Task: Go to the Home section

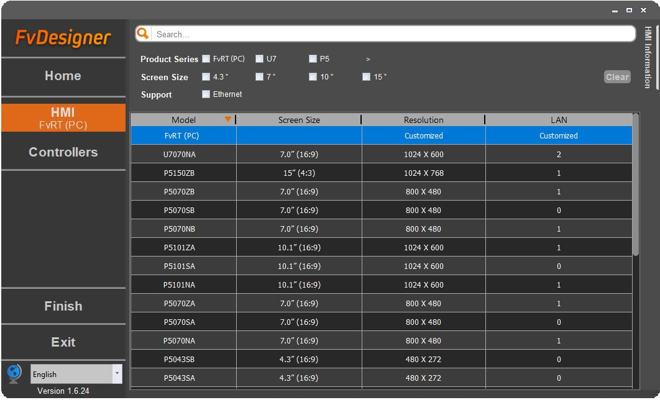Action: [x=63, y=76]
